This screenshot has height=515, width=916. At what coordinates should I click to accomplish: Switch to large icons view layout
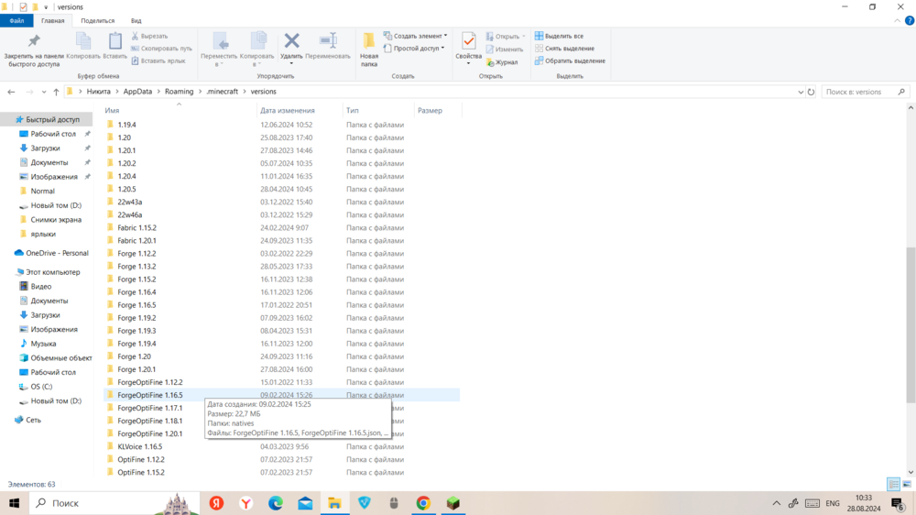(x=907, y=484)
